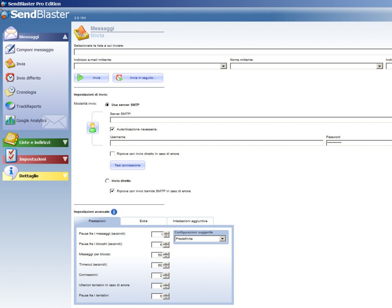Image resolution: width=392 pixels, height=308 pixels.
Task: Click the Messaggi envelope icon
Action: pos(11,33)
